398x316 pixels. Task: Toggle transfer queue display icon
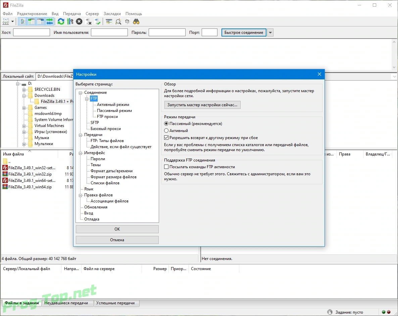coord(49,22)
